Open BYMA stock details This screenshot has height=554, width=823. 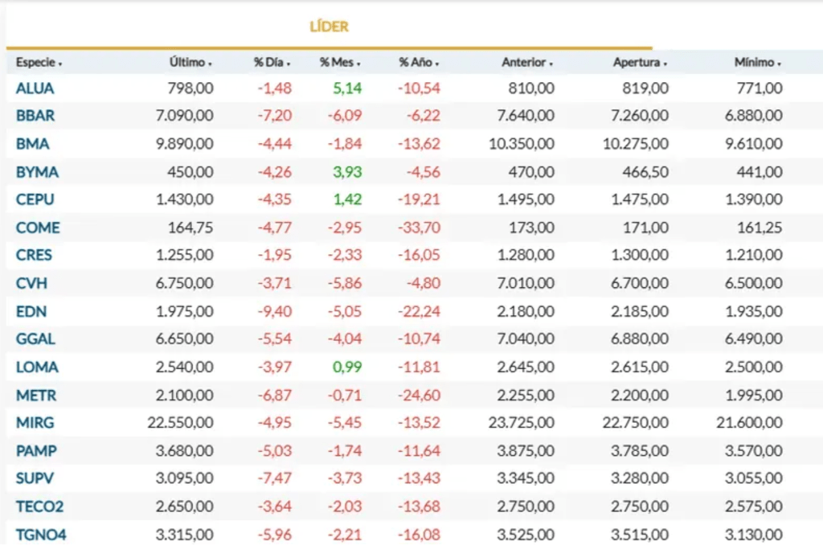click(37, 172)
